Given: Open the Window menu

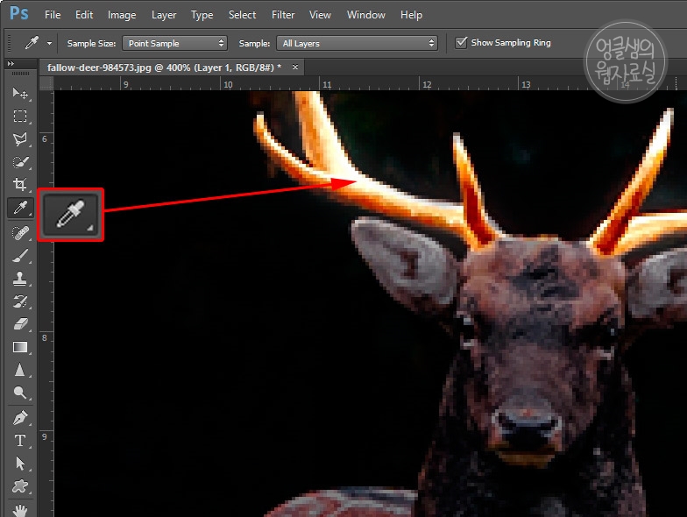Looking at the screenshot, I should tap(366, 15).
